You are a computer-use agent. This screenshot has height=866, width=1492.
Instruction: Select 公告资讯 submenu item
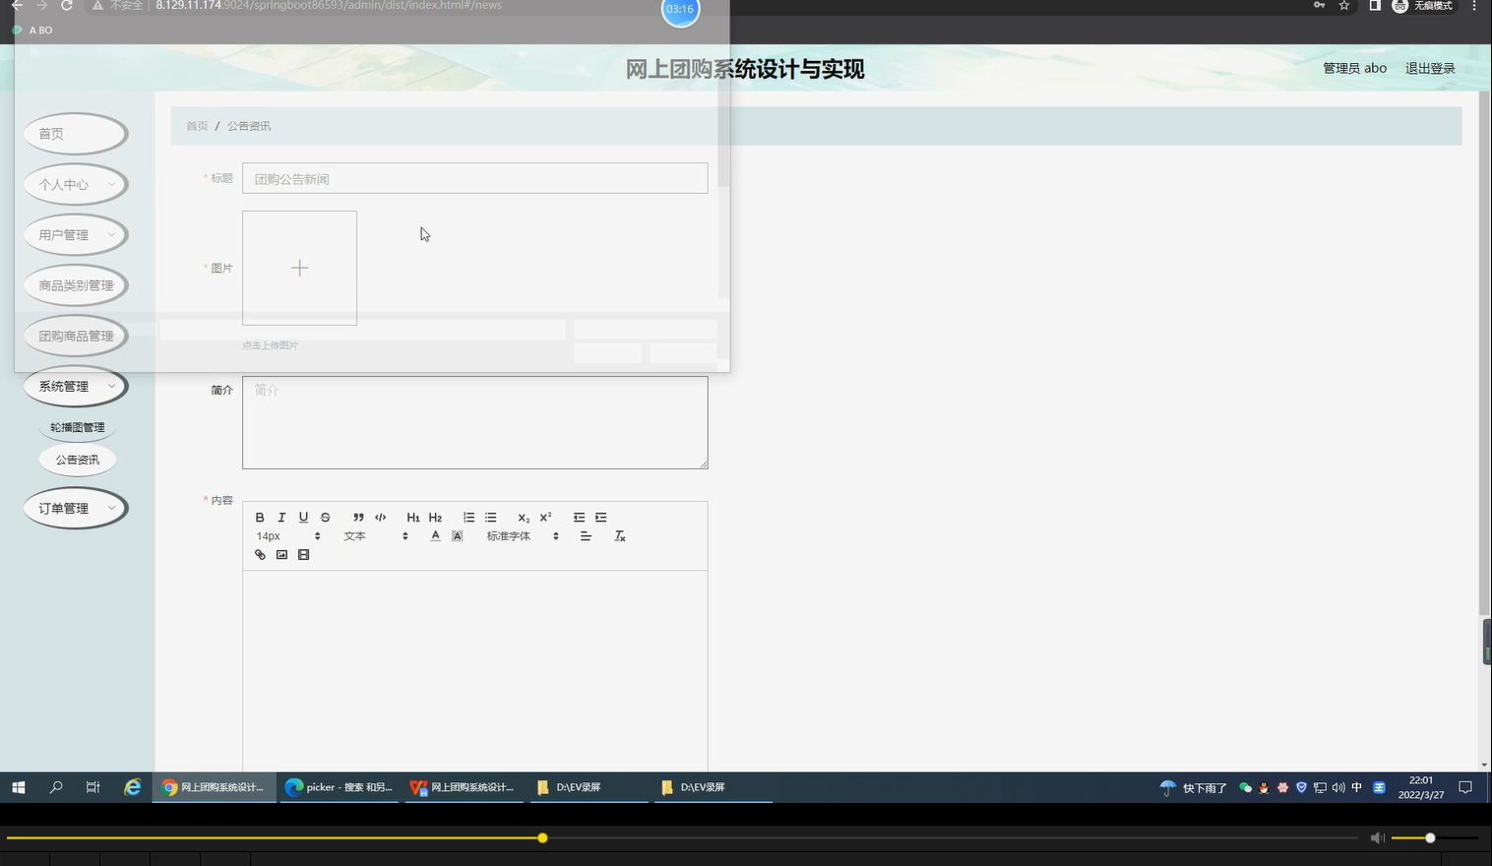[x=78, y=460]
